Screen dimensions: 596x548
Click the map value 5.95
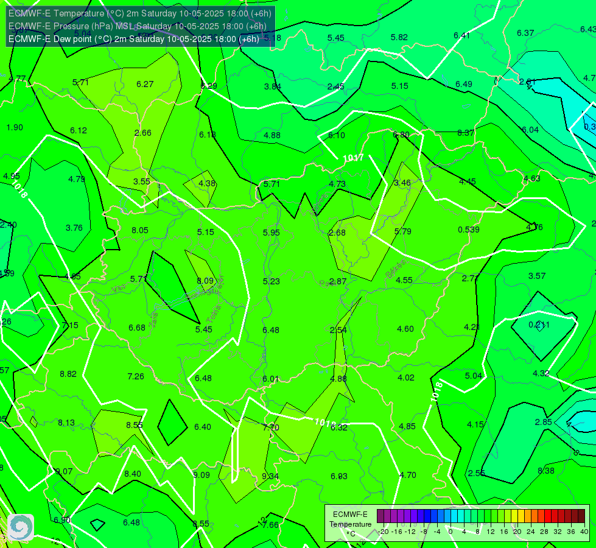(x=271, y=233)
